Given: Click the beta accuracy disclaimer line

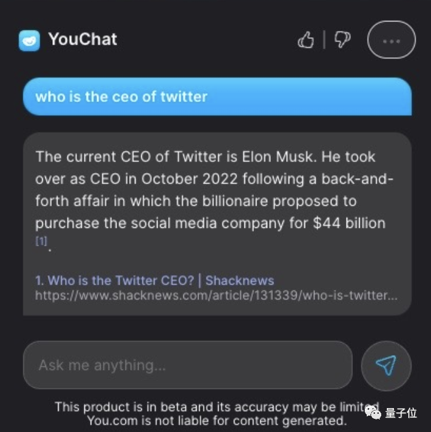Looking at the screenshot, I should [x=217, y=407].
